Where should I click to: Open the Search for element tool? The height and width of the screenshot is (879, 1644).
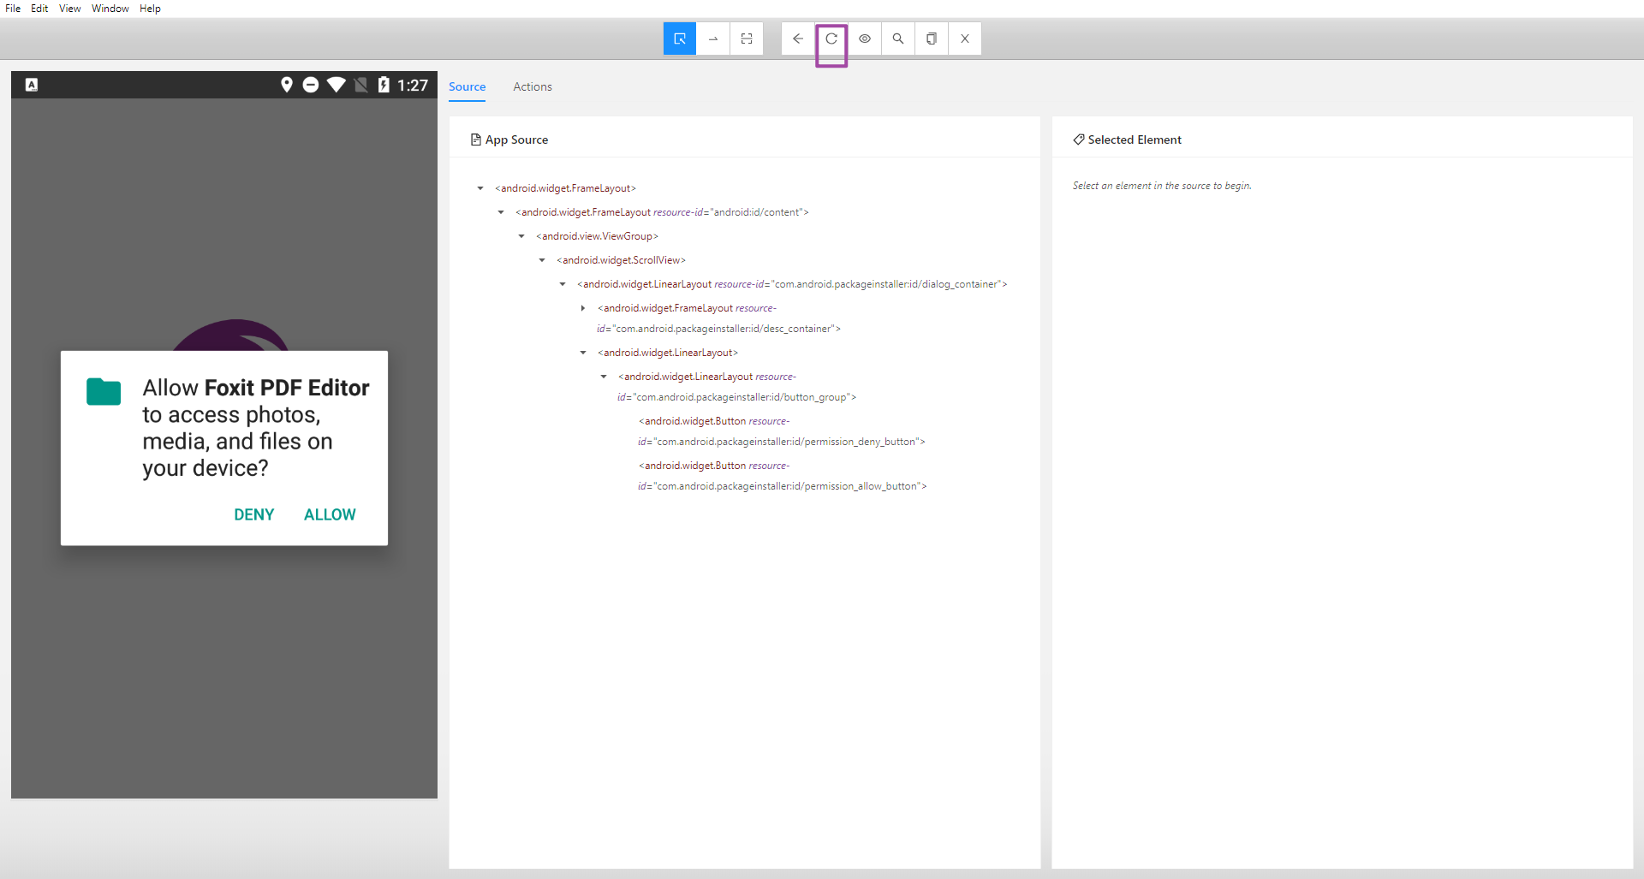click(898, 39)
